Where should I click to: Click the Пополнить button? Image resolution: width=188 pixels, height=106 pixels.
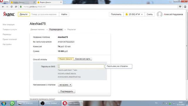[116, 14]
